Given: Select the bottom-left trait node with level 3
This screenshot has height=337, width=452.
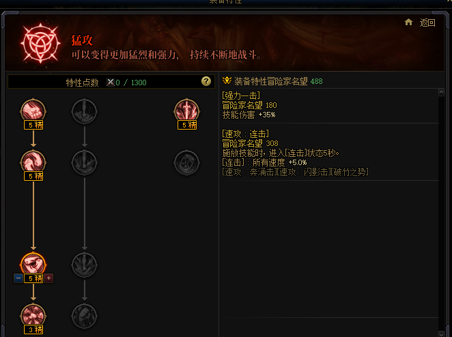Looking at the screenshot, I should coord(33,316).
